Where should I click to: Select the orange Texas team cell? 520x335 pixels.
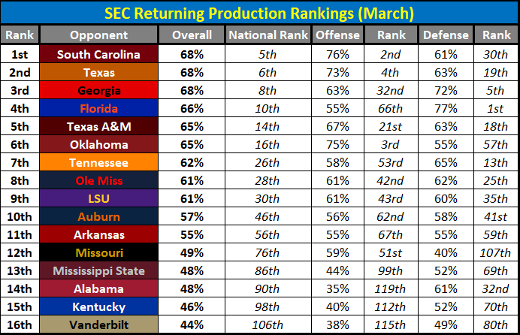[x=98, y=73]
